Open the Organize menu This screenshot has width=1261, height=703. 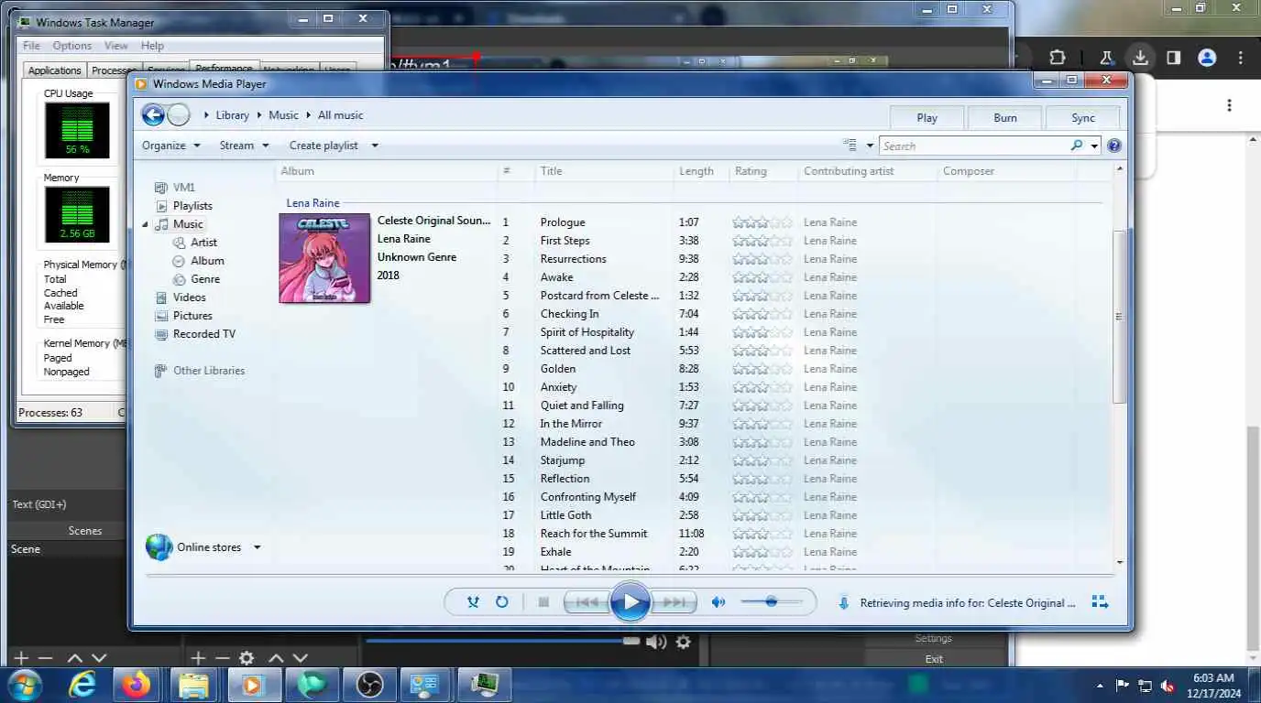tap(170, 146)
